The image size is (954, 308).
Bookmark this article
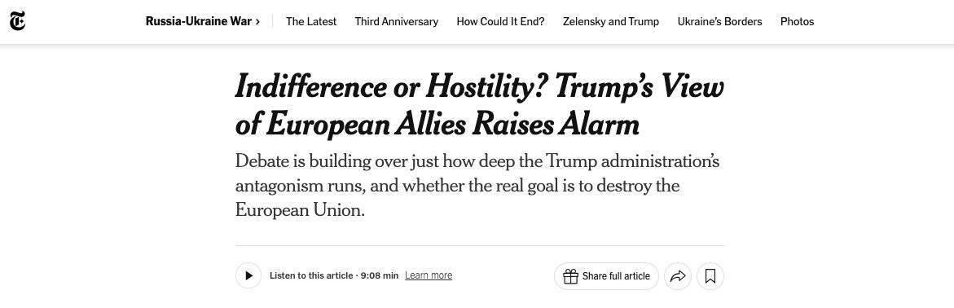[710, 276]
